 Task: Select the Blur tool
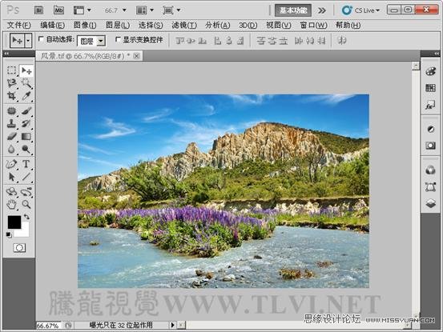[11, 149]
